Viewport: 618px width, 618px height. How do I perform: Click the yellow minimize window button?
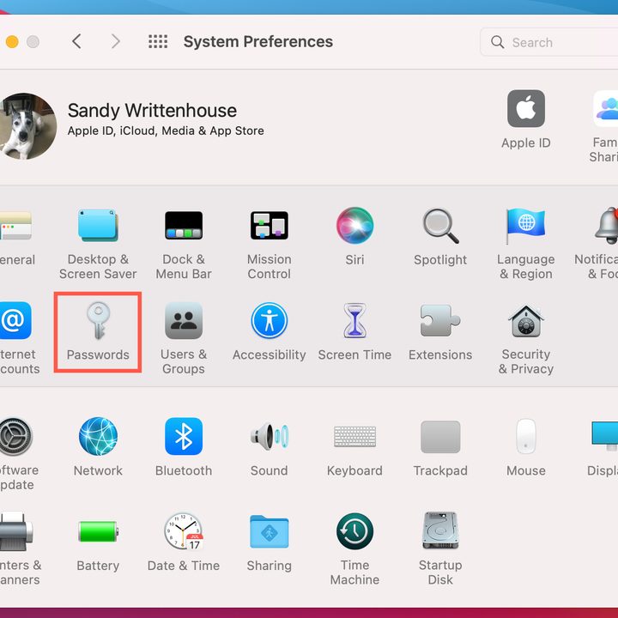tap(12, 41)
